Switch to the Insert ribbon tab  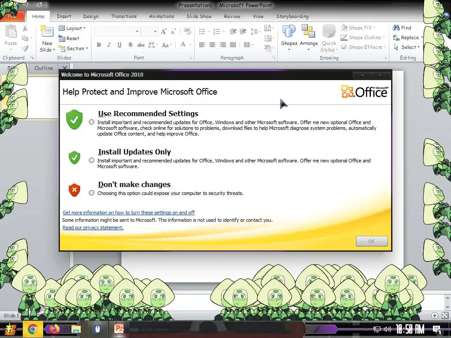tap(64, 16)
